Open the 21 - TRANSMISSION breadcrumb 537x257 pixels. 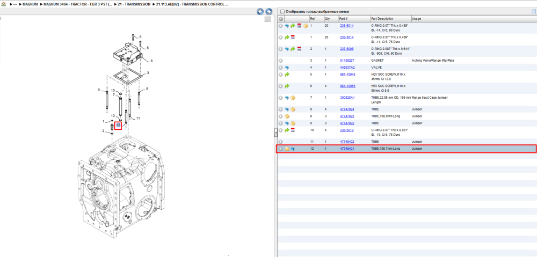point(134,4)
